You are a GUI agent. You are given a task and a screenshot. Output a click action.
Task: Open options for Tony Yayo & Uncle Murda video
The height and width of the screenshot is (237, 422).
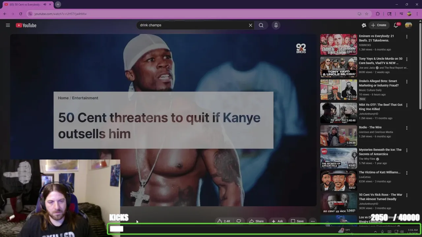click(x=407, y=59)
